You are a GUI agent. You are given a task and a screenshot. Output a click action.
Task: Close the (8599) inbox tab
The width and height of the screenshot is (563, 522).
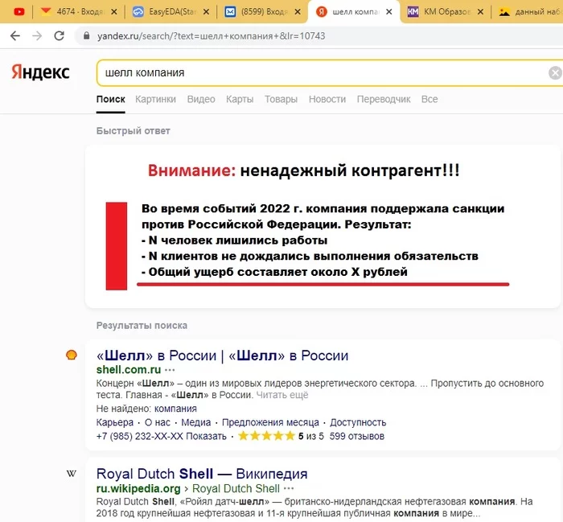coord(298,12)
